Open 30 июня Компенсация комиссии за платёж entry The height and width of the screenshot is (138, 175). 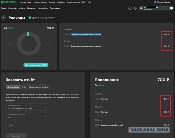tap(120, 34)
